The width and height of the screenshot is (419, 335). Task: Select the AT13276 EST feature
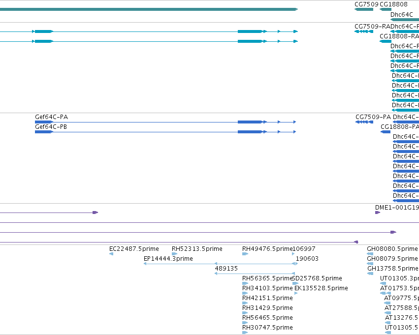tap(388, 323)
